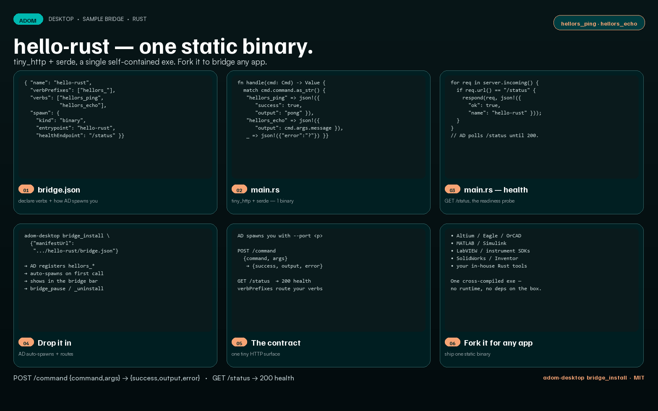Select the 05 badge beside The contract
The width and height of the screenshot is (658, 411).
click(239, 342)
